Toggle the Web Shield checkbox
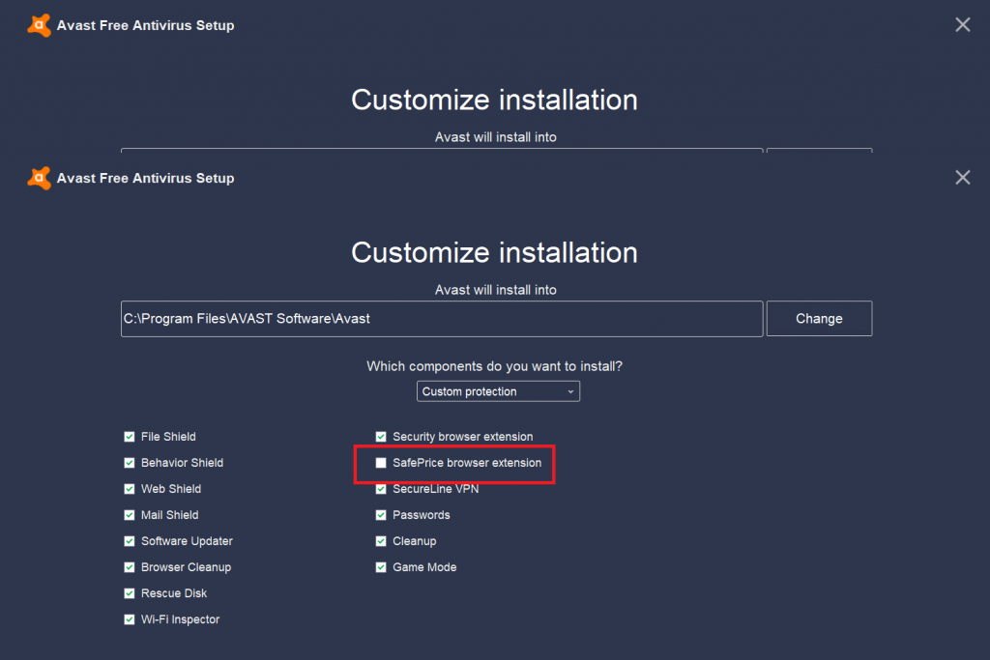The image size is (990, 660). click(x=130, y=489)
